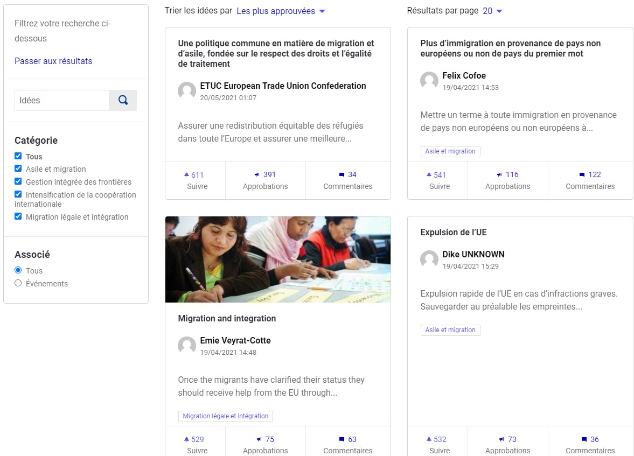Click comment icon beside 36 comments

[584, 439]
